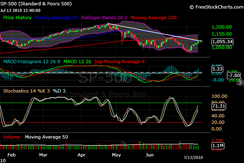Click the 1,050.00 price axis label
The width and height of the screenshot is (244, 163).
(x=222, y=47)
